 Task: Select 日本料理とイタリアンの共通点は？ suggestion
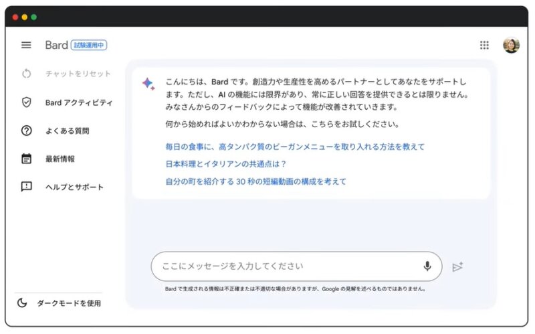225,164
